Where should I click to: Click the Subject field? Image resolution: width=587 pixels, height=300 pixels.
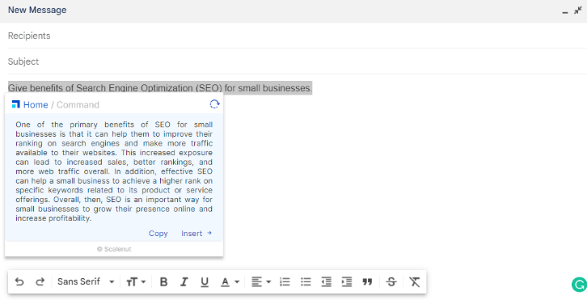(x=298, y=61)
